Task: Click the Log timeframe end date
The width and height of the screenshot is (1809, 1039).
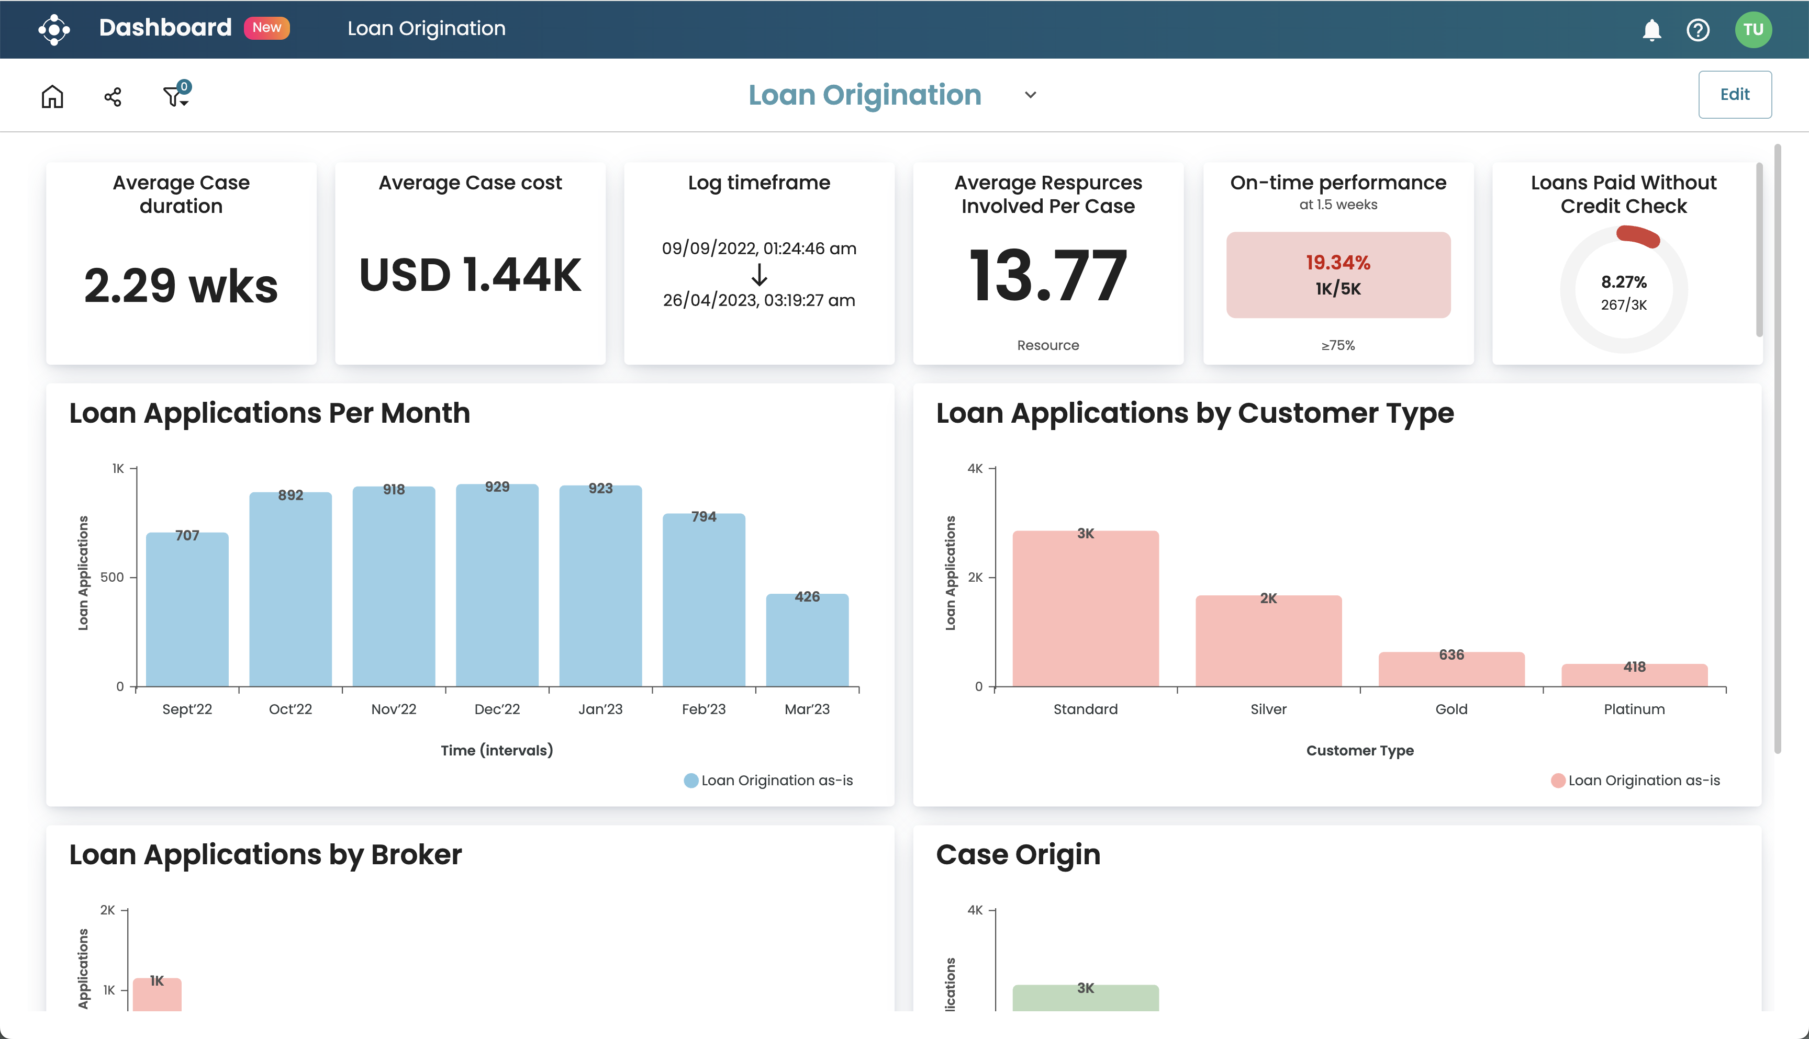Action: coord(759,300)
